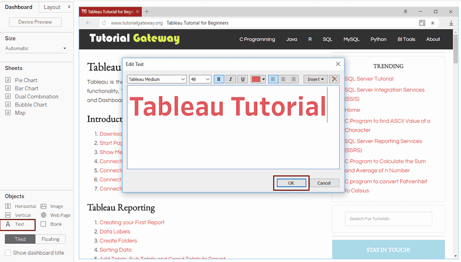Align text right in Edit Text

294,79
